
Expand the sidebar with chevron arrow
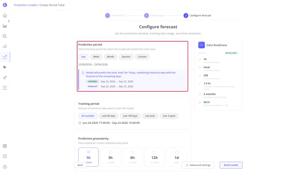[x=9, y=21]
